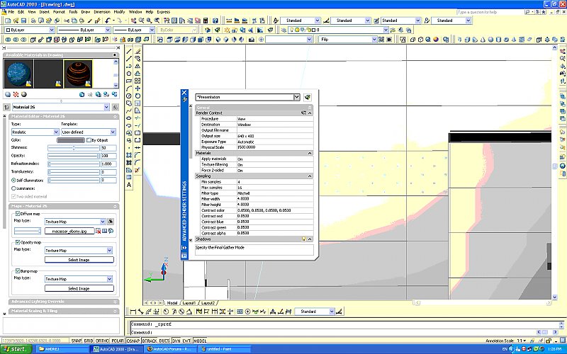Adjust the Shininess slider
The width and height of the screenshot is (567, 354).
click(74, 148)
